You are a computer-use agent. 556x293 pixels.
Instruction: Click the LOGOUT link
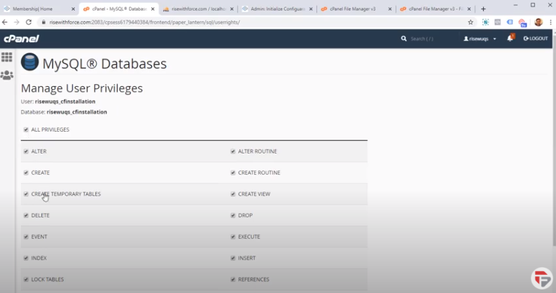pos(536,39)
